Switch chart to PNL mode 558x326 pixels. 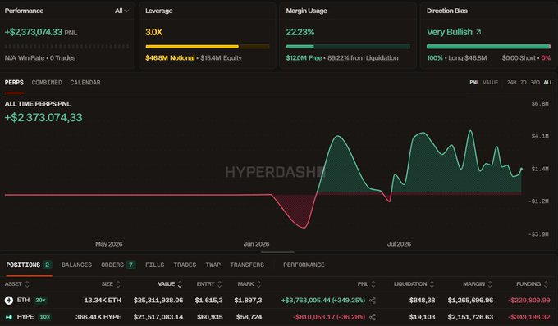[x=474, y=83]
